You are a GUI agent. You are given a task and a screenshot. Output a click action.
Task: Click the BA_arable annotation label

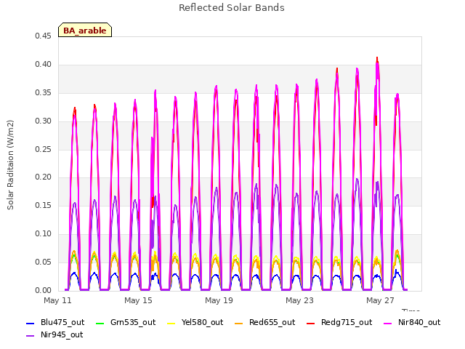pyautogui.click(x=85, y=30)
